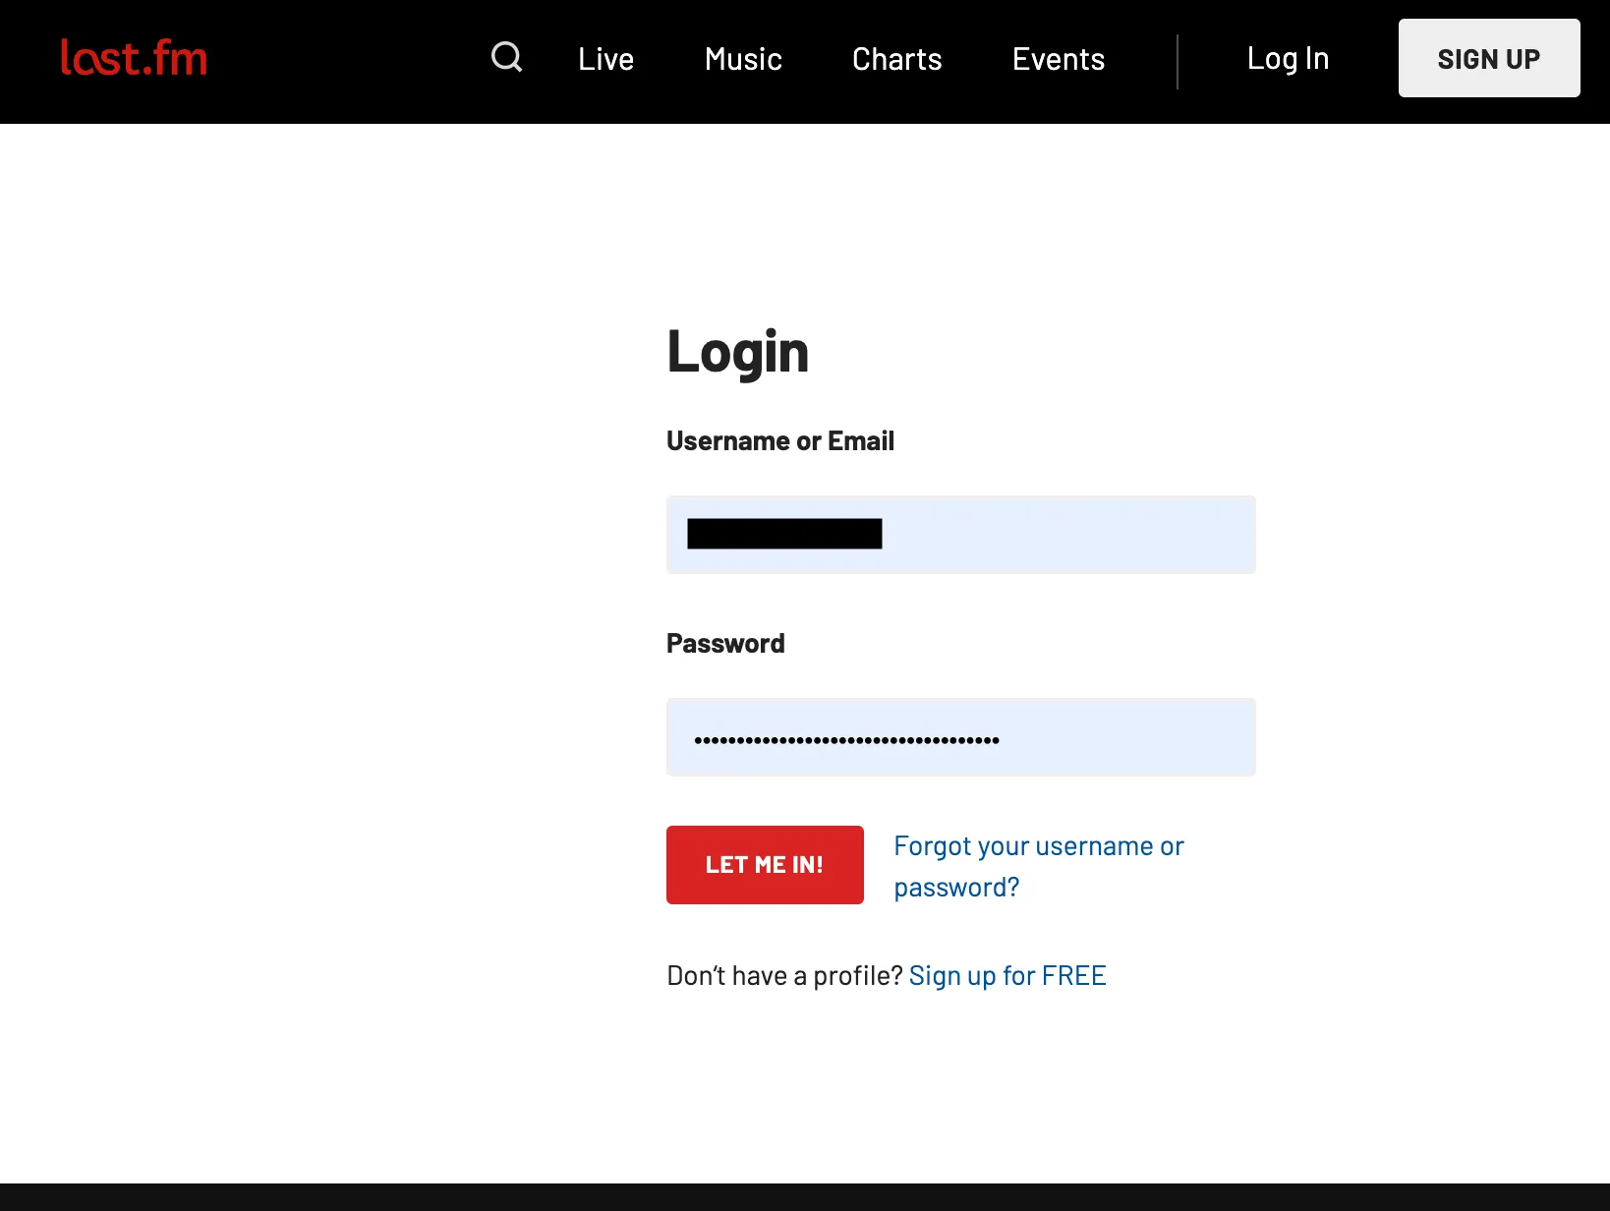Click the Login heading
1610x1211 pixels.
pos(737,352)
